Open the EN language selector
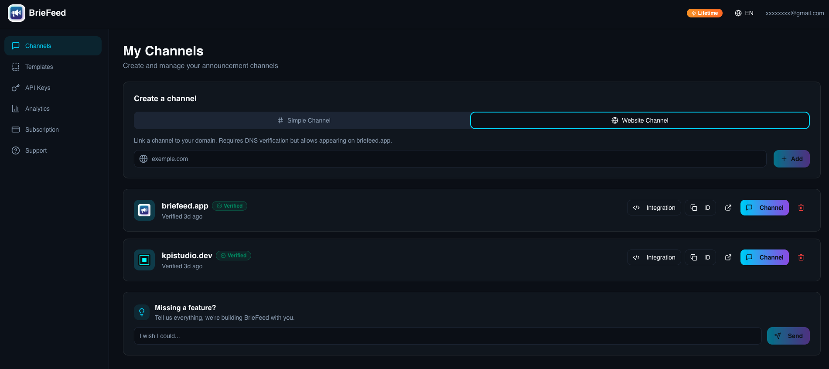Screen dimensions: 829x369 (x=744, y=13)
